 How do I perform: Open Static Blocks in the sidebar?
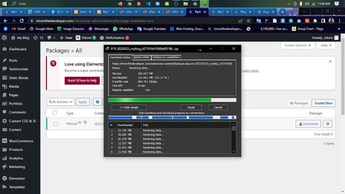coord(16,78)
